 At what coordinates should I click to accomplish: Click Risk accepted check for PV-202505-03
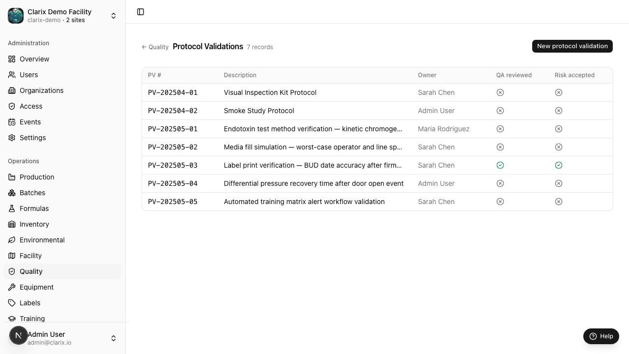click(559, 165)
